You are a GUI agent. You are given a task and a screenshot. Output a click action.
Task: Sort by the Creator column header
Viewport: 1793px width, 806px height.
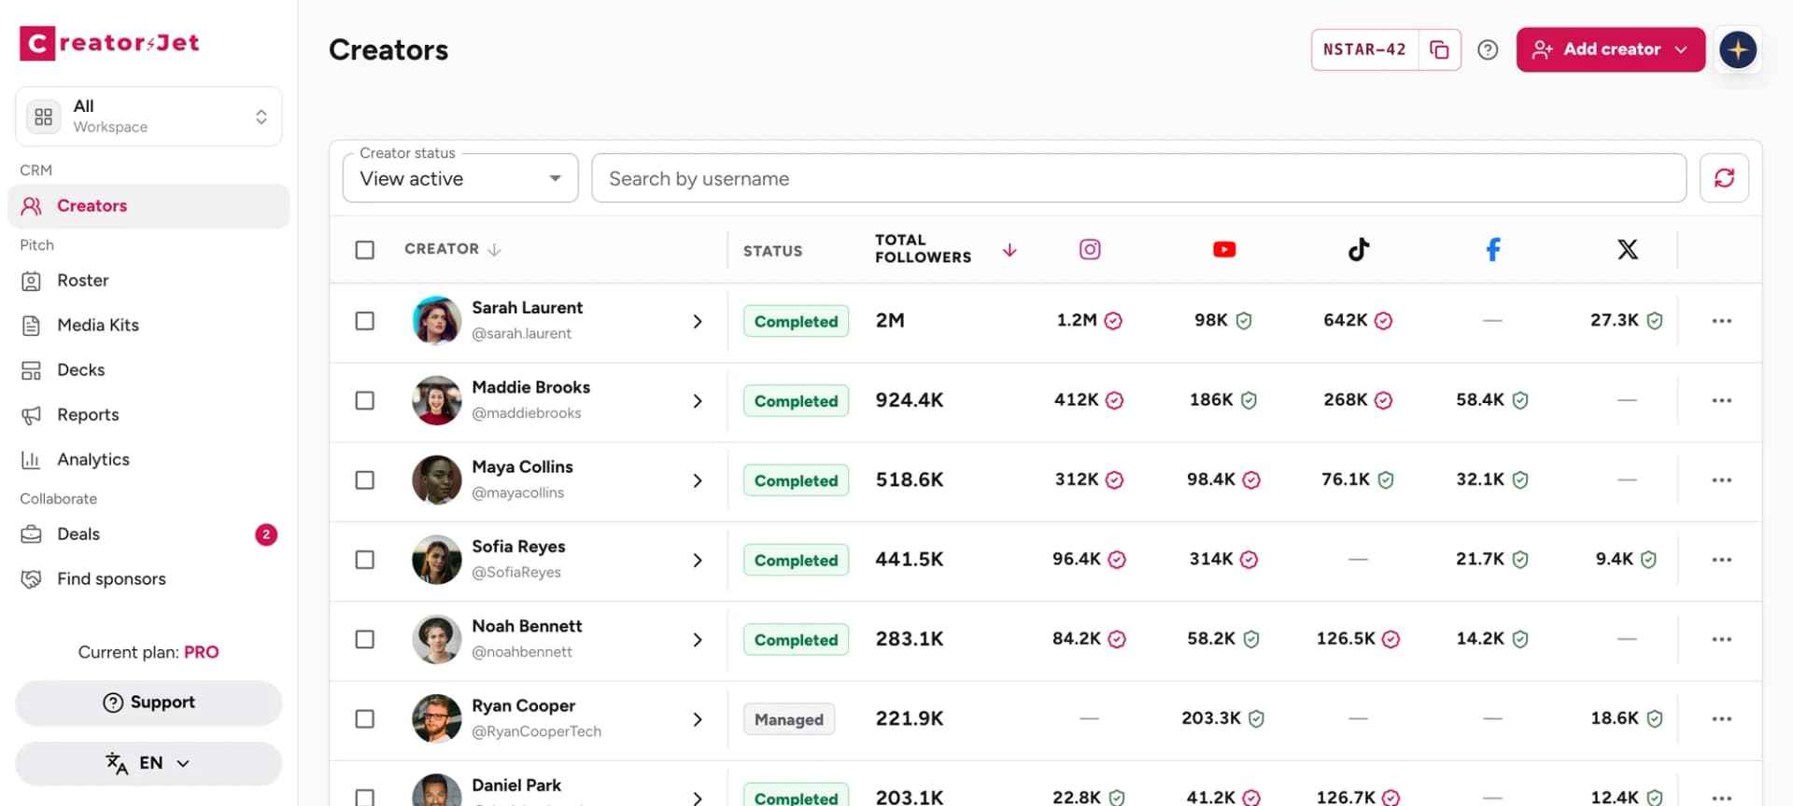(x=453, y=249)
